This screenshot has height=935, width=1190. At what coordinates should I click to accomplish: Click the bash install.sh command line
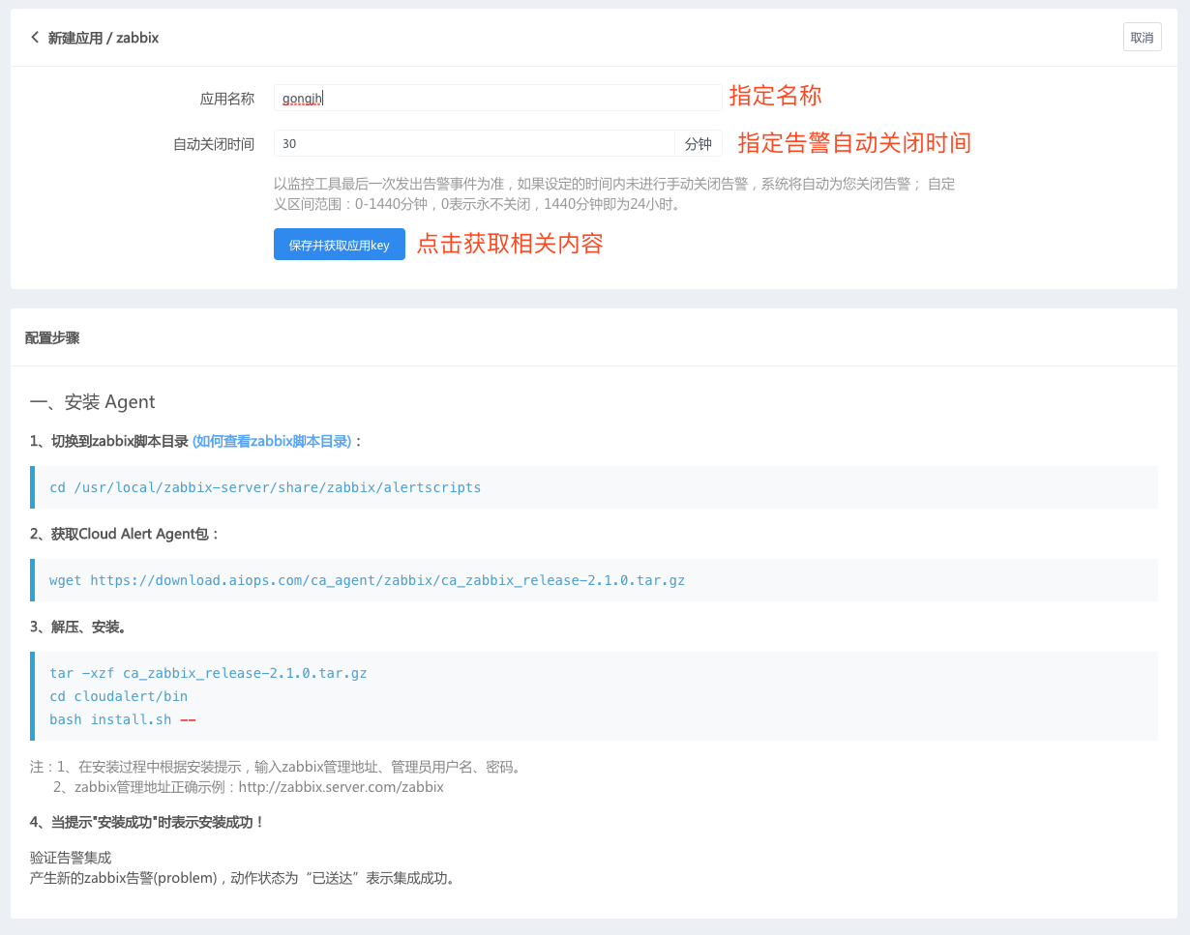pos(111,719)
